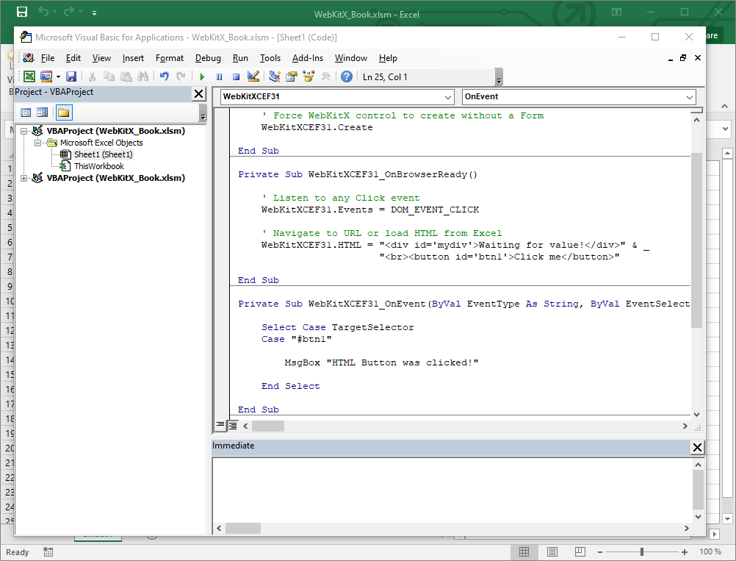Open the Project Explorer toolbar icon
This screenshot has width=736, height=561.
pyautogui.click(x=275, y=76)
